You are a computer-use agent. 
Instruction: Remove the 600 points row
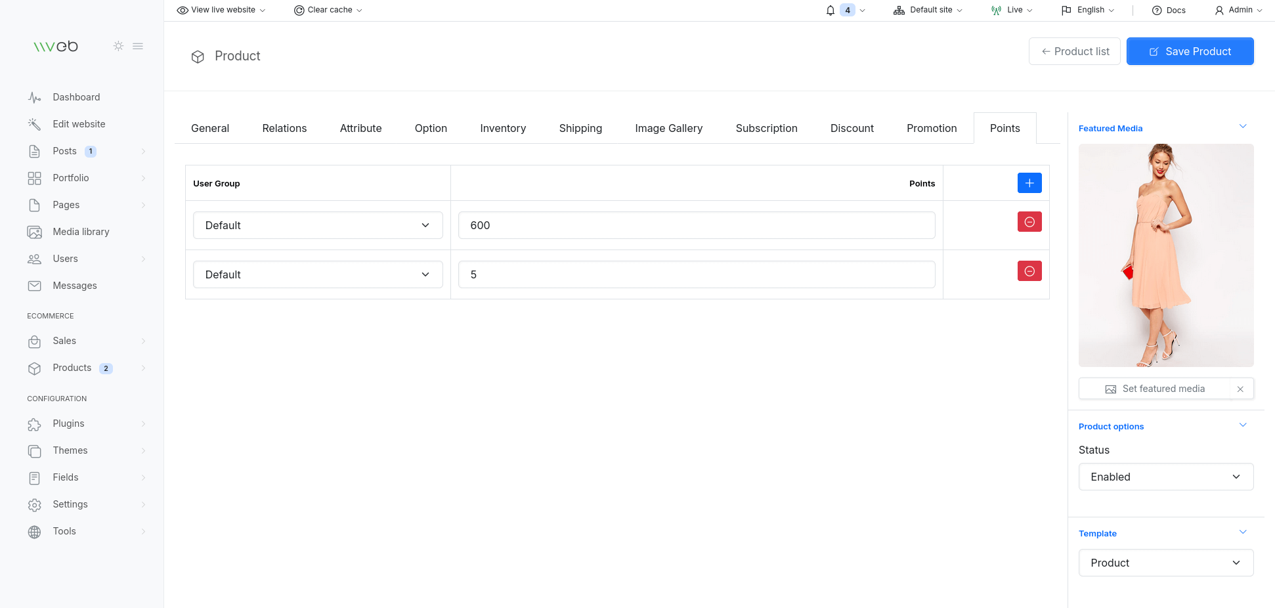tap(1029, 222)
